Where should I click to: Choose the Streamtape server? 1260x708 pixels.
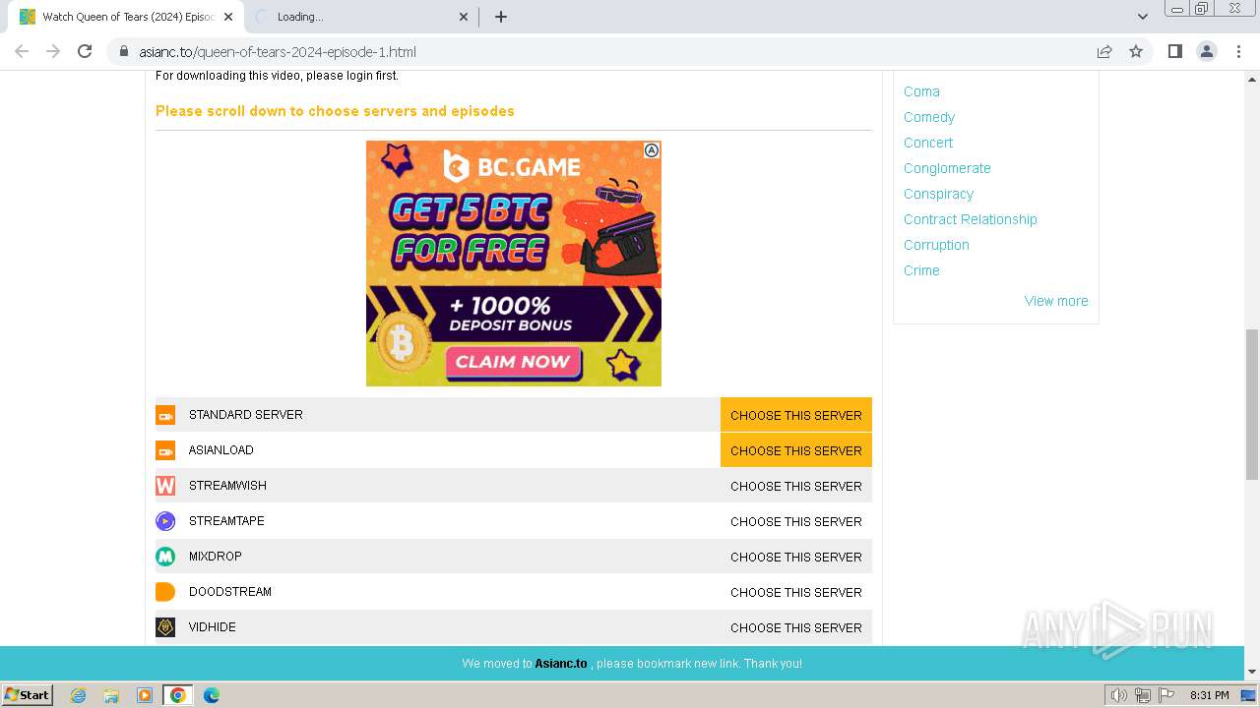coord(796,521)
